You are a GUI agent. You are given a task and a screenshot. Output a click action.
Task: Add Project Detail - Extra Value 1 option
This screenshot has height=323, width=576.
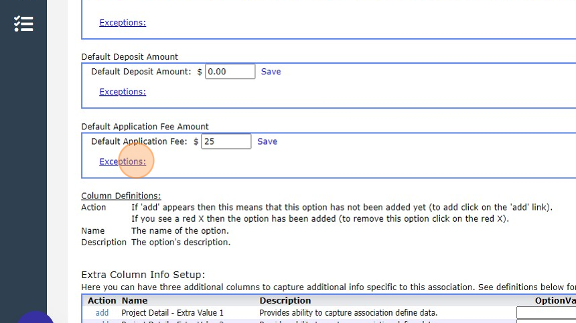pos(102,313)
